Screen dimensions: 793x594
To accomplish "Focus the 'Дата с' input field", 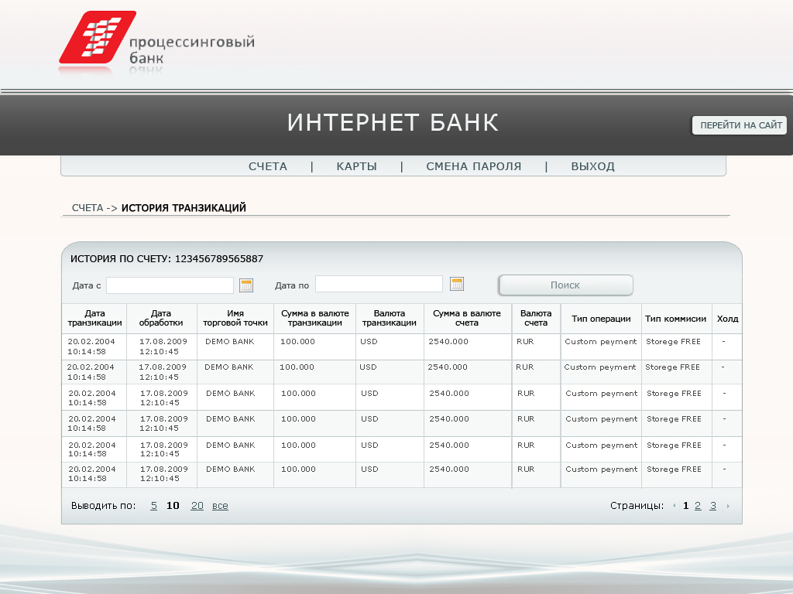I will pyautogui.click(x=170, y=285).
